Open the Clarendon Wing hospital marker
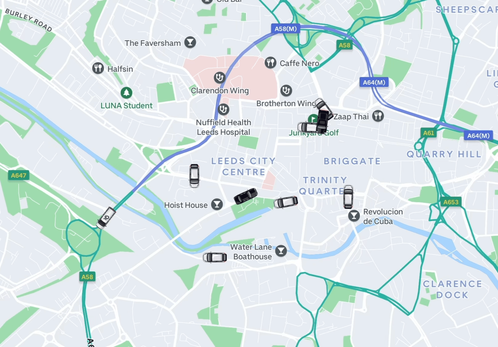Screen dimensions: 498x347 (219, 77)
